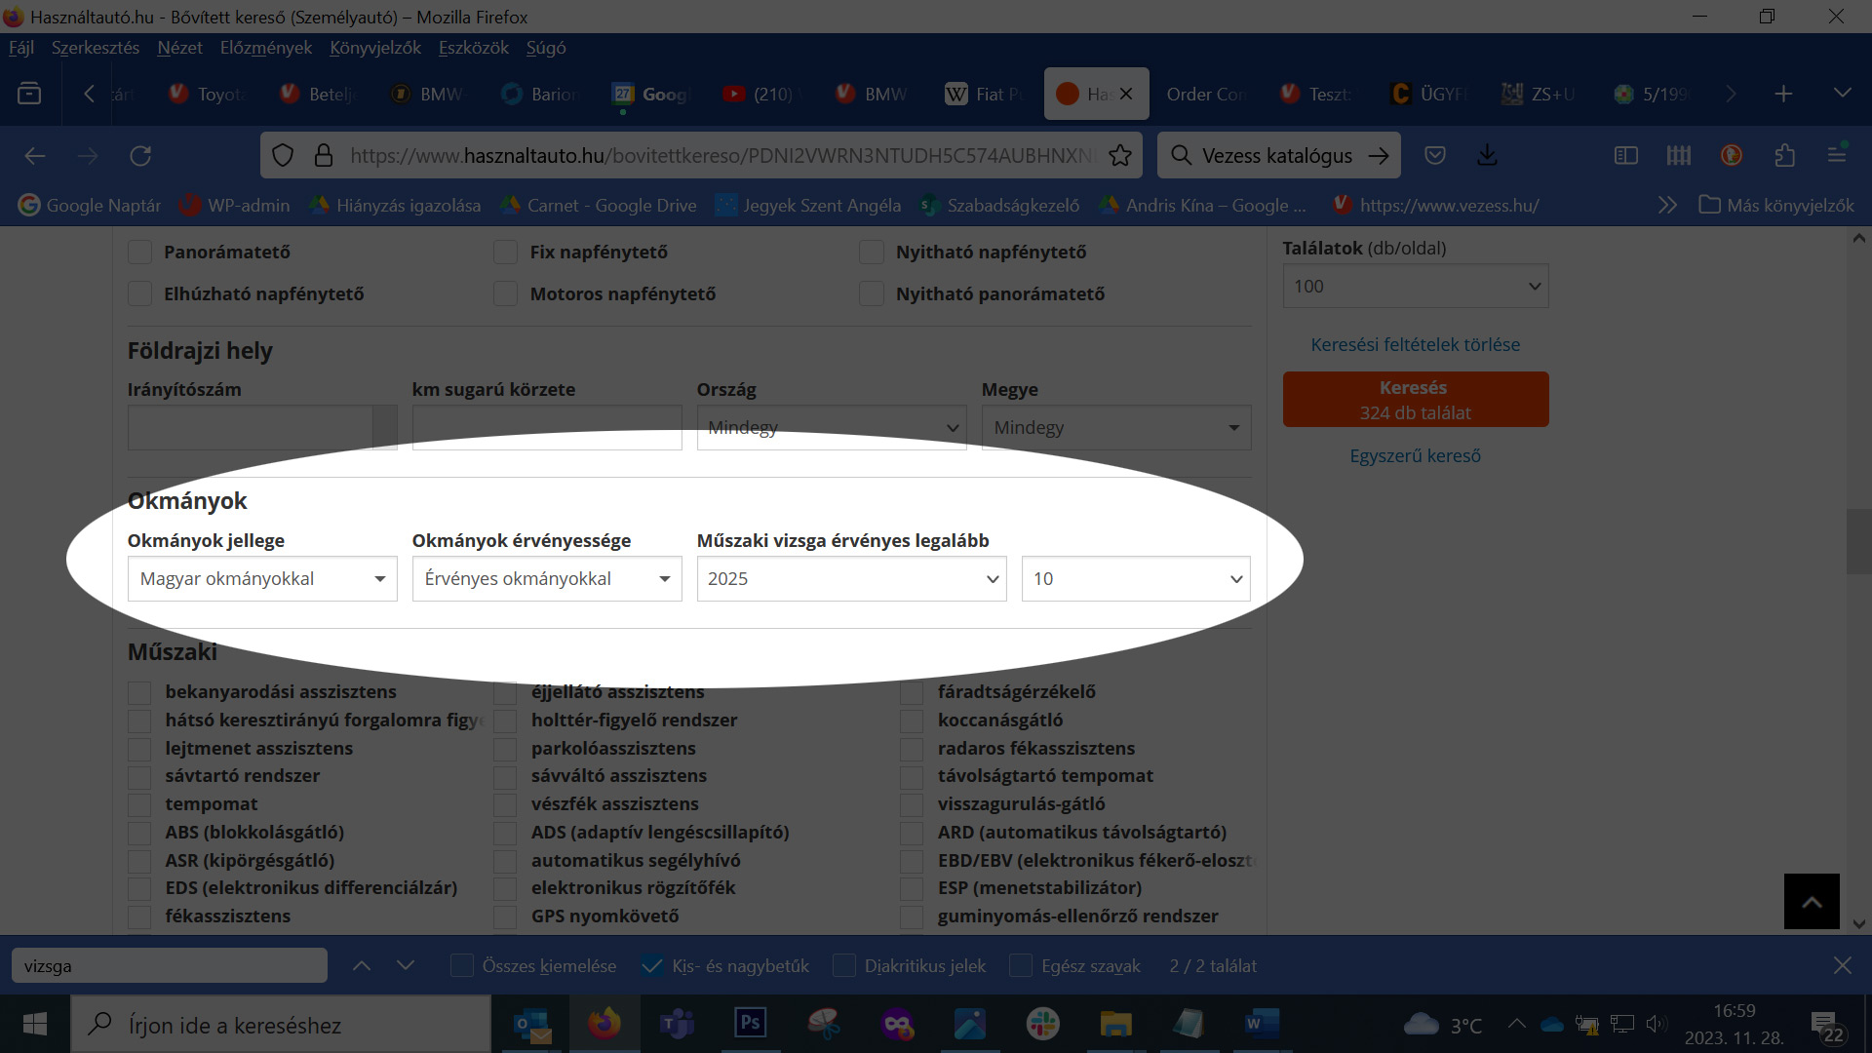Open Más könyvjelzők folder

pos(1776,205)
